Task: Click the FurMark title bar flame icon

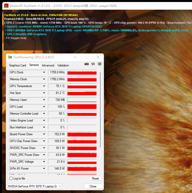Action: click(6, 6)
